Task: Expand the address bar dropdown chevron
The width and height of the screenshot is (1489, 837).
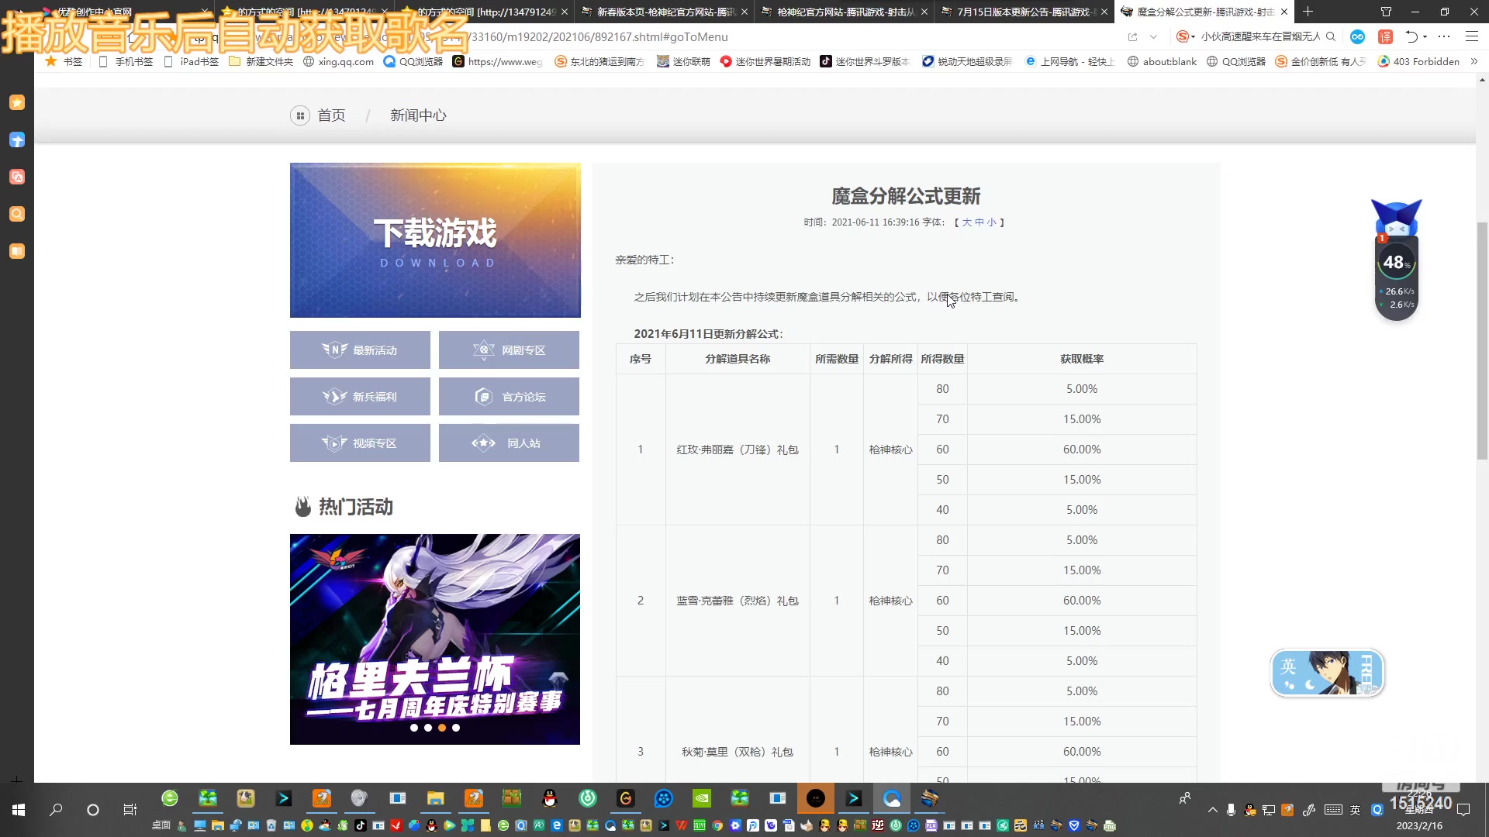Action: click(1153, 36)
